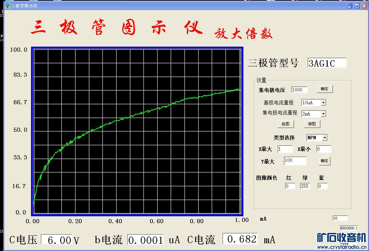This screenshot has width=369, height=251.
Task: Click the 集电极电流量程 label
Action: [280, 113]
